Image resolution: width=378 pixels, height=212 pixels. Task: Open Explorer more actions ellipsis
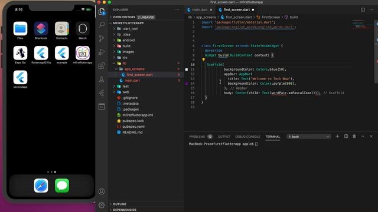177,10
